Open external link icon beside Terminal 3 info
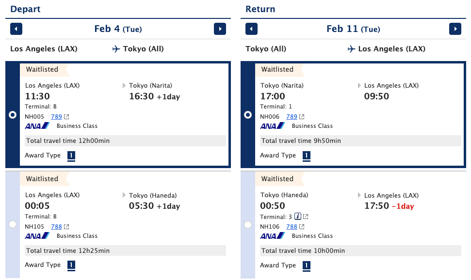Image resolution: width=471 pixels, height=280 pixels. [x=306, y=217]
